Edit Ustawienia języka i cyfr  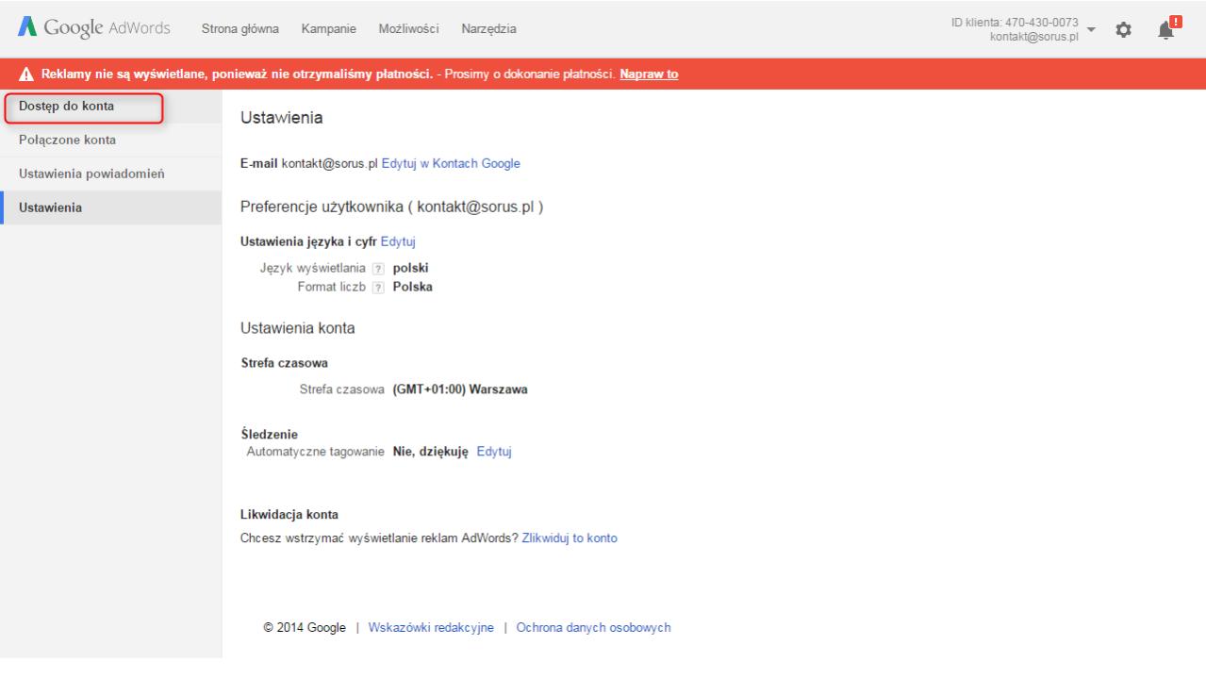(x=398, y=241)
